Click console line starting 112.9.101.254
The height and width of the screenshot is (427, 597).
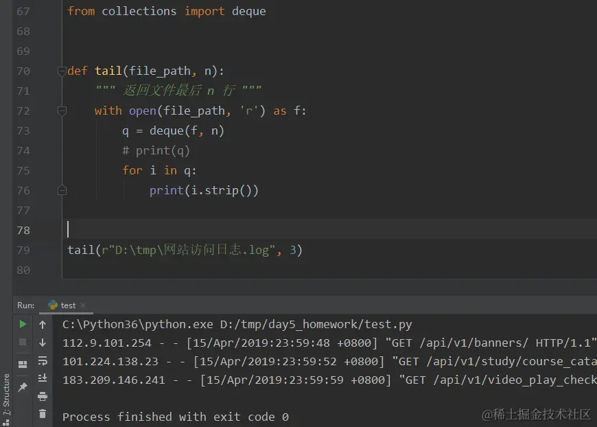(329, 343)
